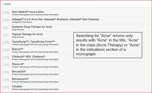
Task: Open the BenzaClin monograph
Action: coord(77,73)
